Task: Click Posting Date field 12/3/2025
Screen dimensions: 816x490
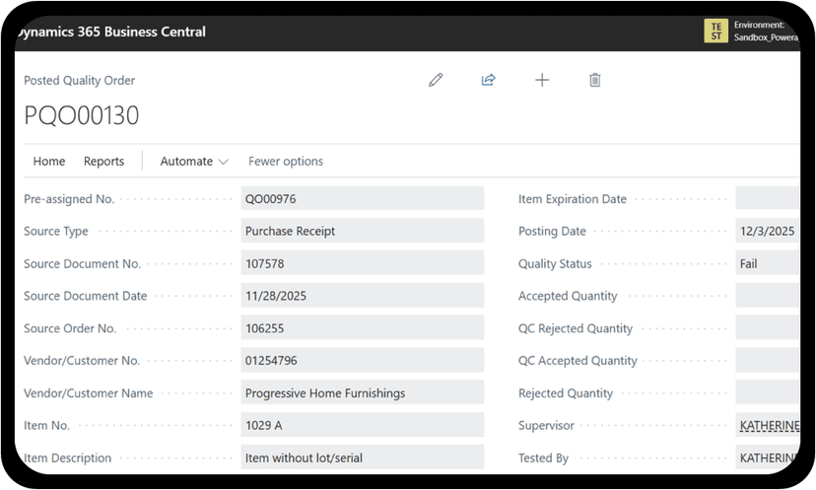Action: 768,231
